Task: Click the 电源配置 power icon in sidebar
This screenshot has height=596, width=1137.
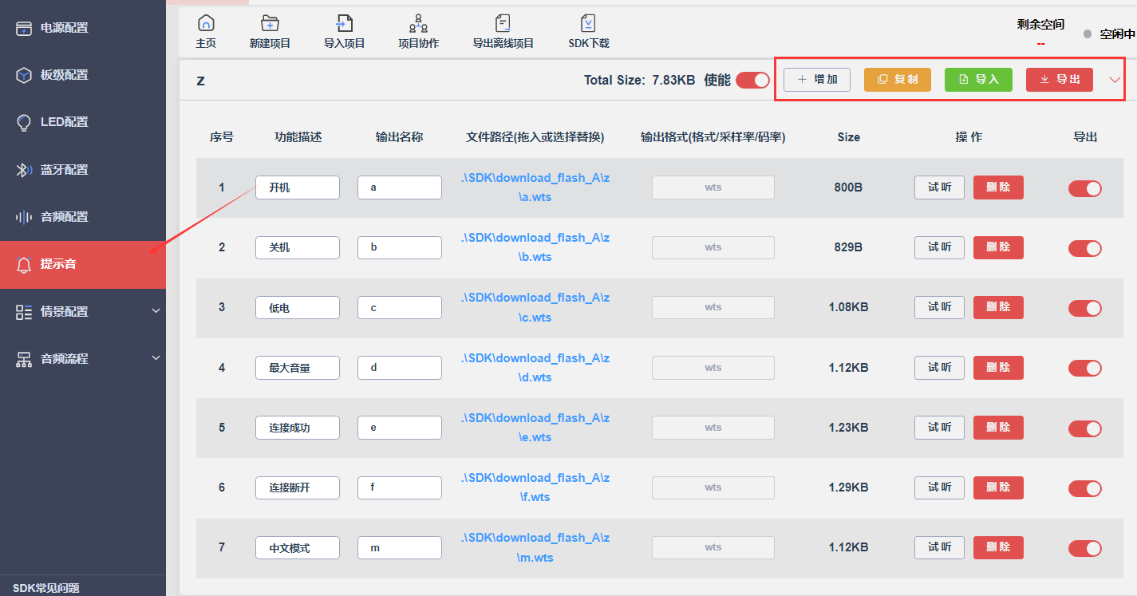Action: [24, 28]
